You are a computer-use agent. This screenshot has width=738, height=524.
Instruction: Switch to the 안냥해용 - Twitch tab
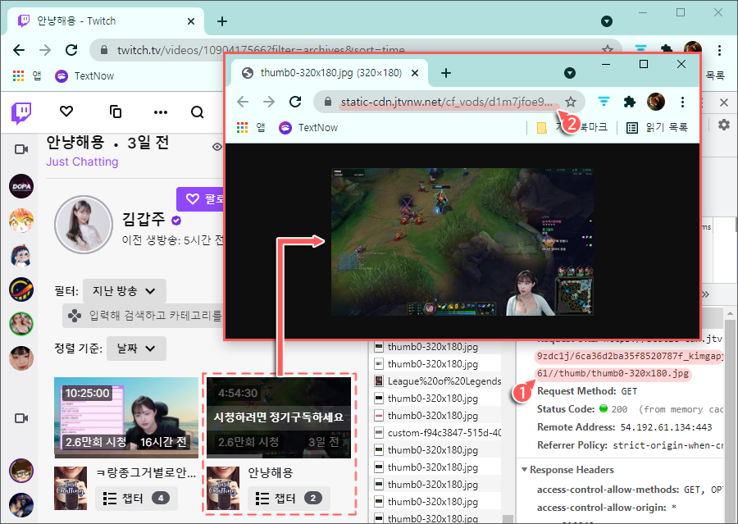[104, 21]
